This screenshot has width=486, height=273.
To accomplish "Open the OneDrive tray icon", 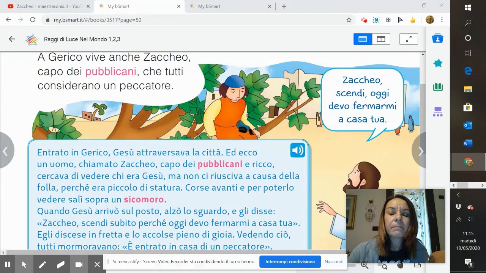I will [470, 207].
